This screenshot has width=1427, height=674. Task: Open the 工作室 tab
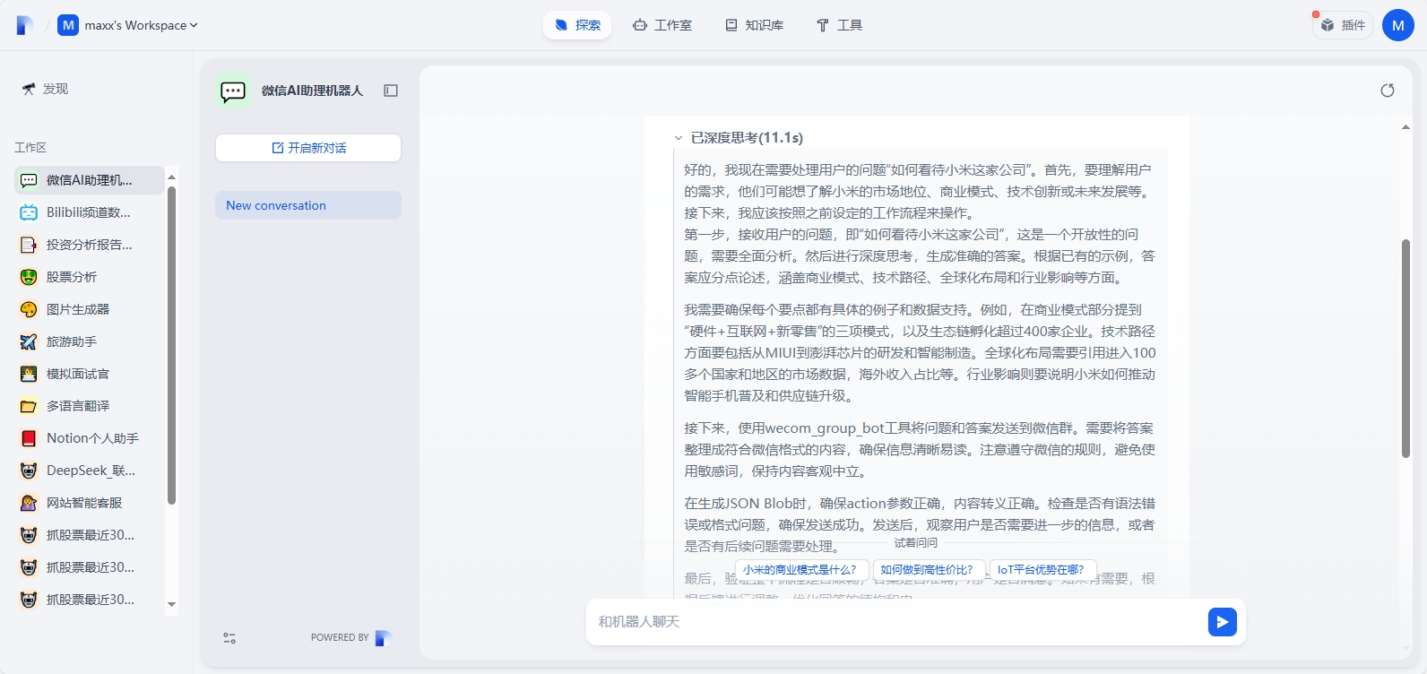tap(662, 25)
